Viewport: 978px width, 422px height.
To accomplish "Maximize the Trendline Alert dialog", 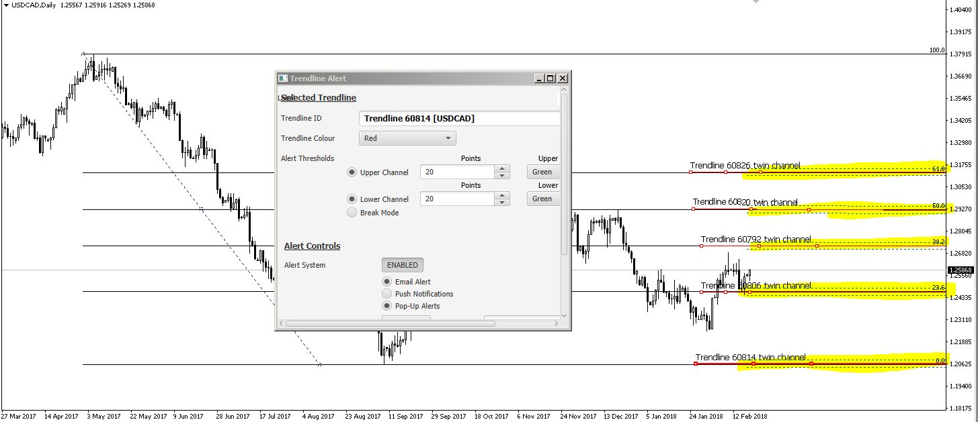I will 551,78.
